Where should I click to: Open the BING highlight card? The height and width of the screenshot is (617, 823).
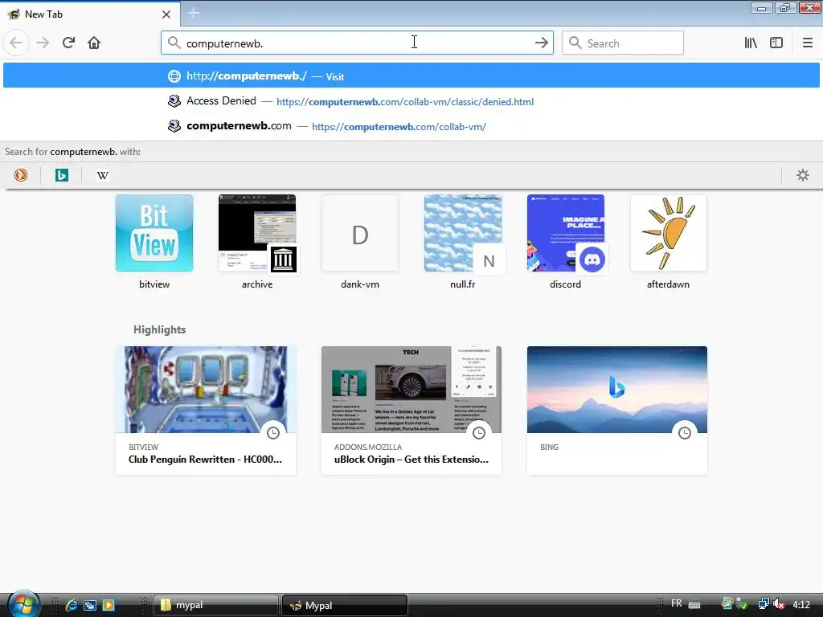(617, 411)
